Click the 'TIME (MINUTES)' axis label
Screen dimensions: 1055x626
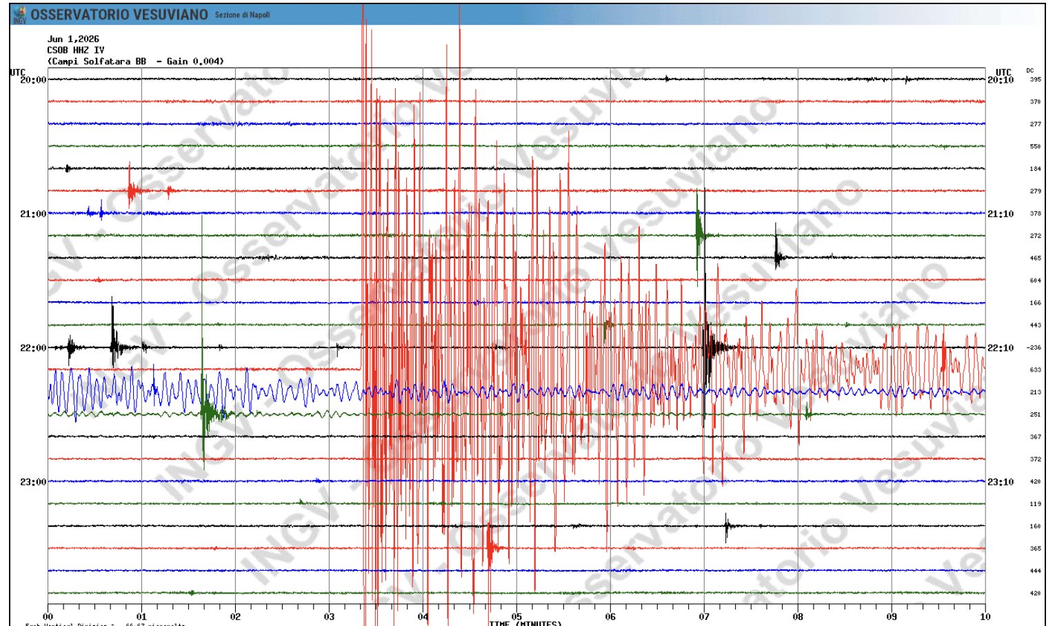tap(525, 623)
